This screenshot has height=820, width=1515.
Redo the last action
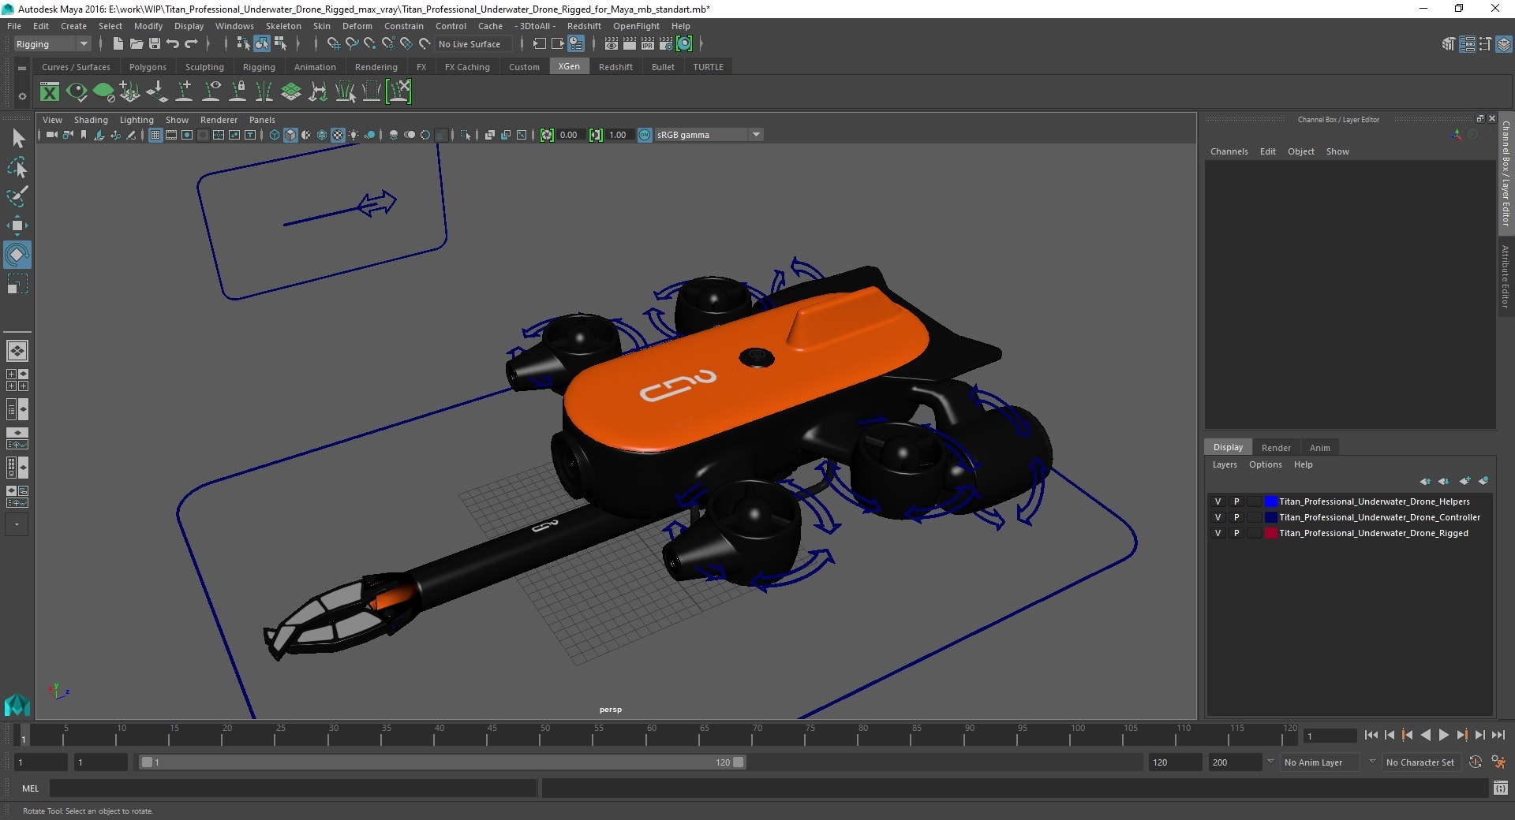pyautogui.click(x=191, y=44)
